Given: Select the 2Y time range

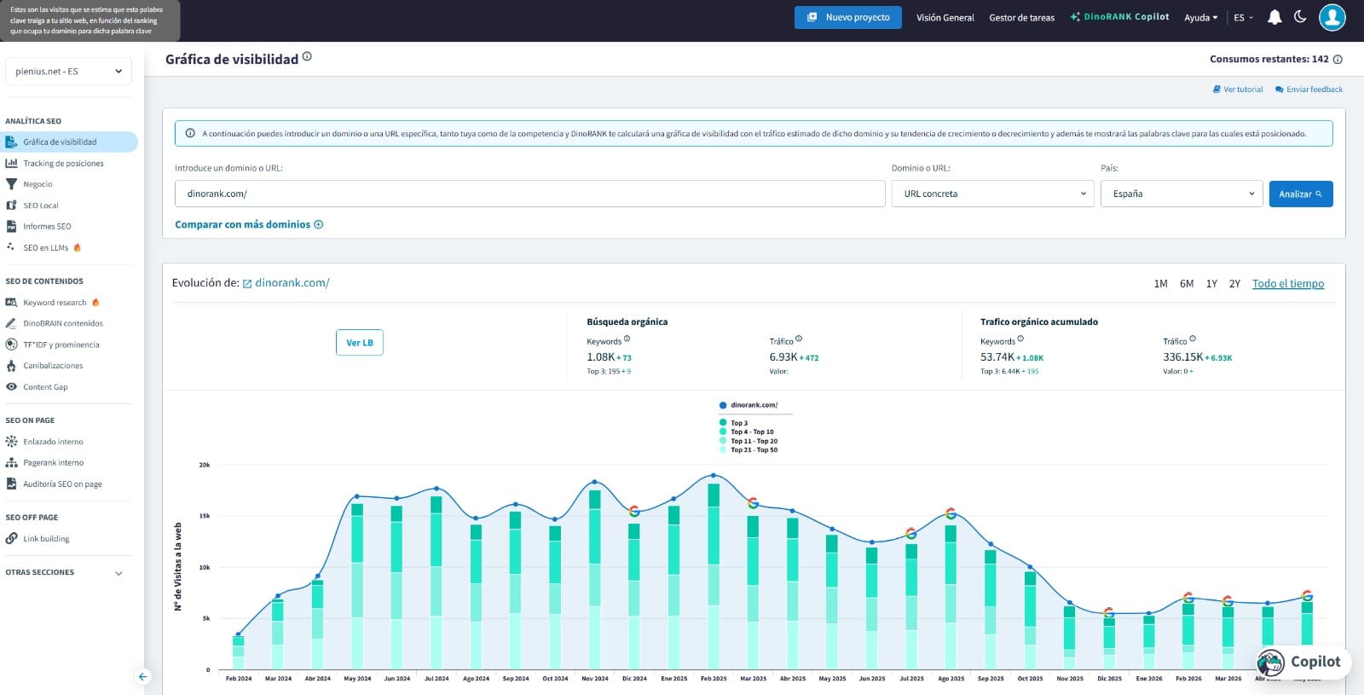Looking at the screenshot, I should (1234, 284).
